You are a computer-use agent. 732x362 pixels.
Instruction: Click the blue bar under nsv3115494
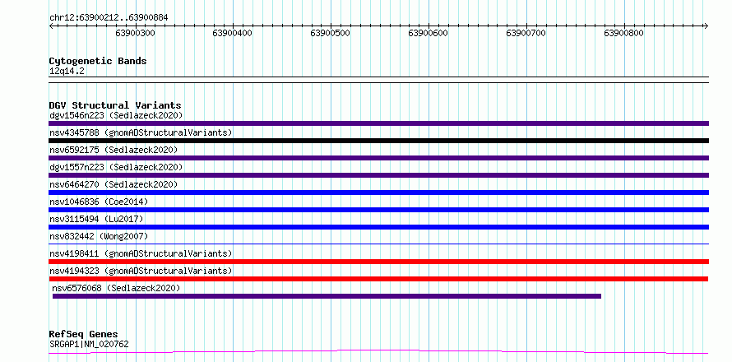tap(378, 227)
